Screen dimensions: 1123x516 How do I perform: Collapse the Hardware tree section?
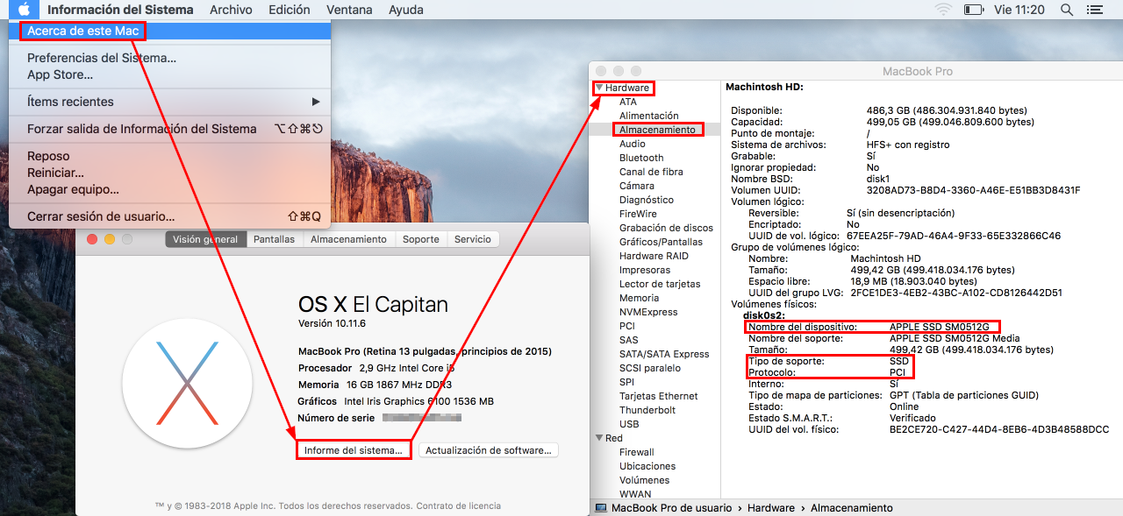pyautogui.click(x=599, y=88)
